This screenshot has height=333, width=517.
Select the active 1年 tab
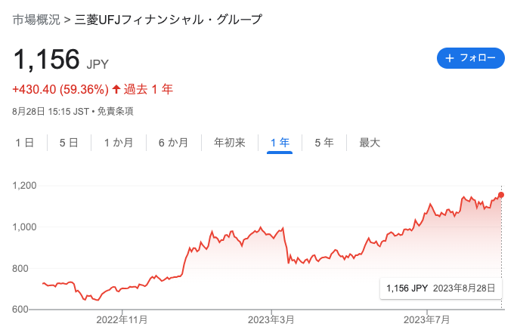click(280, 143)
